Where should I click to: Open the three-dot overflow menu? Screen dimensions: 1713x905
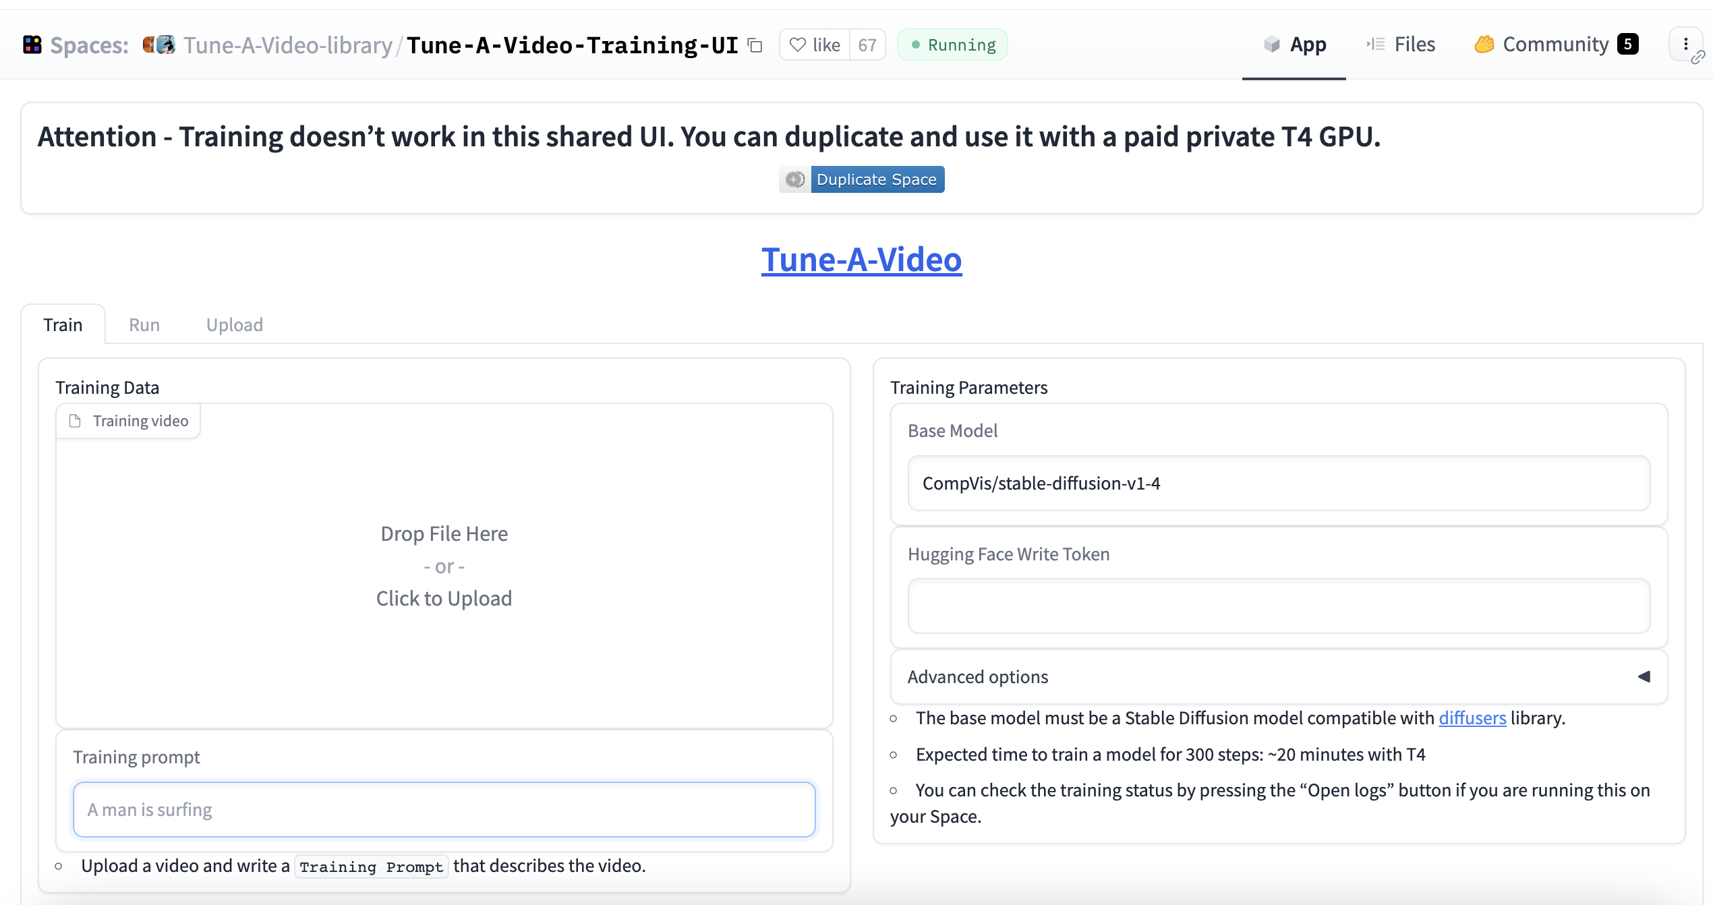[1685, 44]
